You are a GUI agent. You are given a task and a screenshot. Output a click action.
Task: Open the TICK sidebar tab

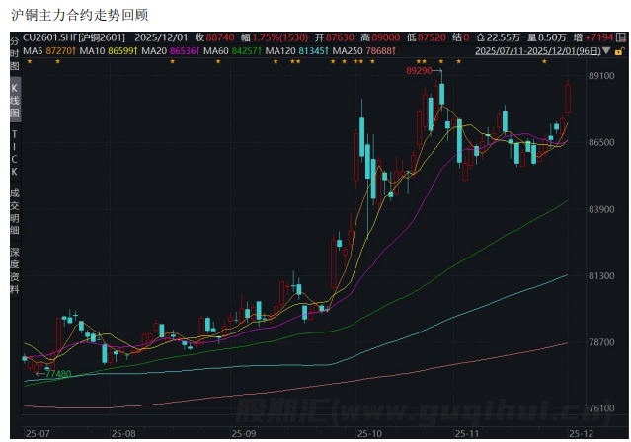pos(14,150)
